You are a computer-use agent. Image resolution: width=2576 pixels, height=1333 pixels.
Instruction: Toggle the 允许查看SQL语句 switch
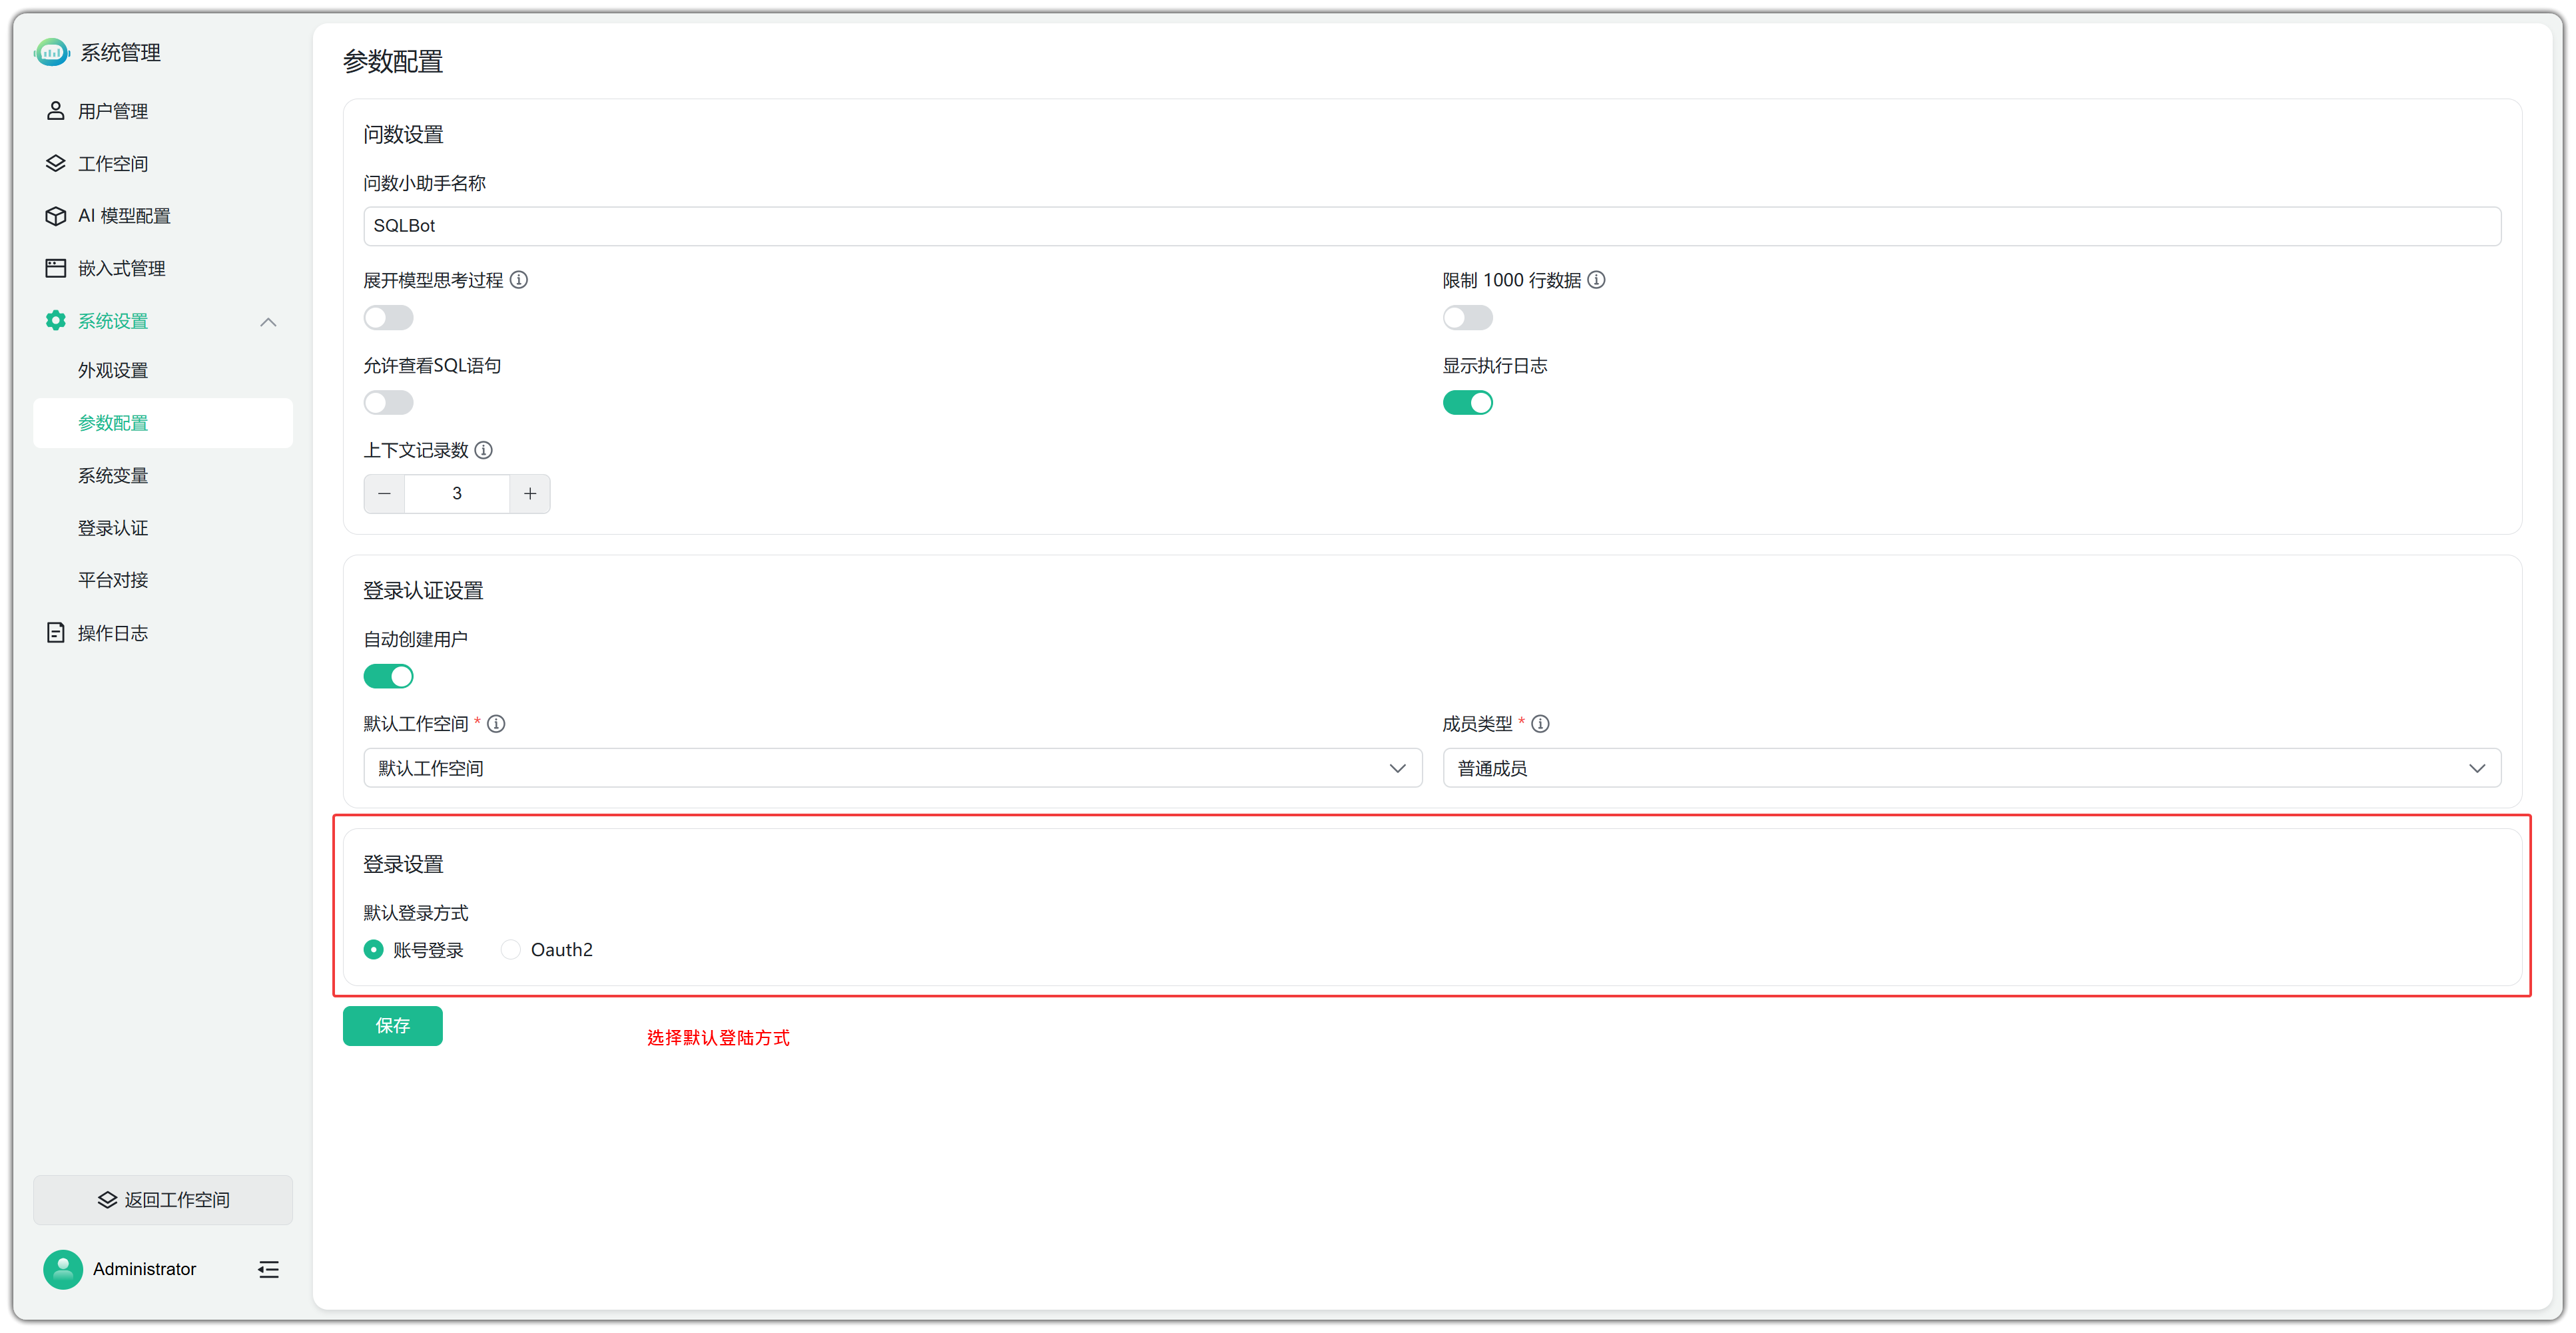point(388,403)
